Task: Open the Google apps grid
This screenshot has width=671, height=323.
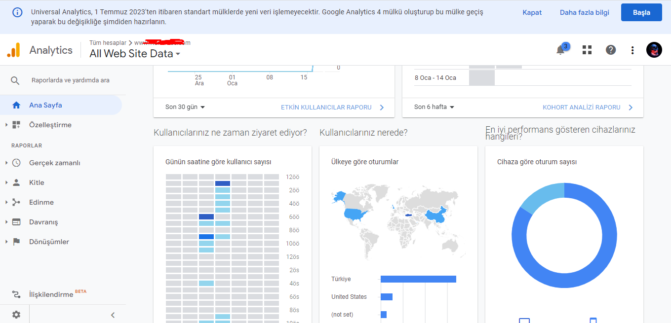Action: coord(587,50)
